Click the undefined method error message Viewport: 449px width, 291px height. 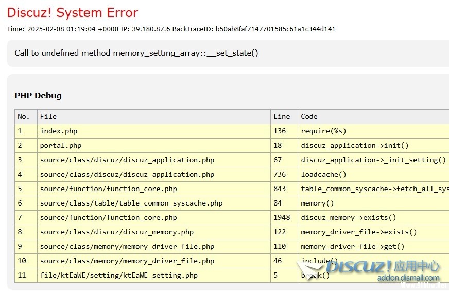point(136,53)
